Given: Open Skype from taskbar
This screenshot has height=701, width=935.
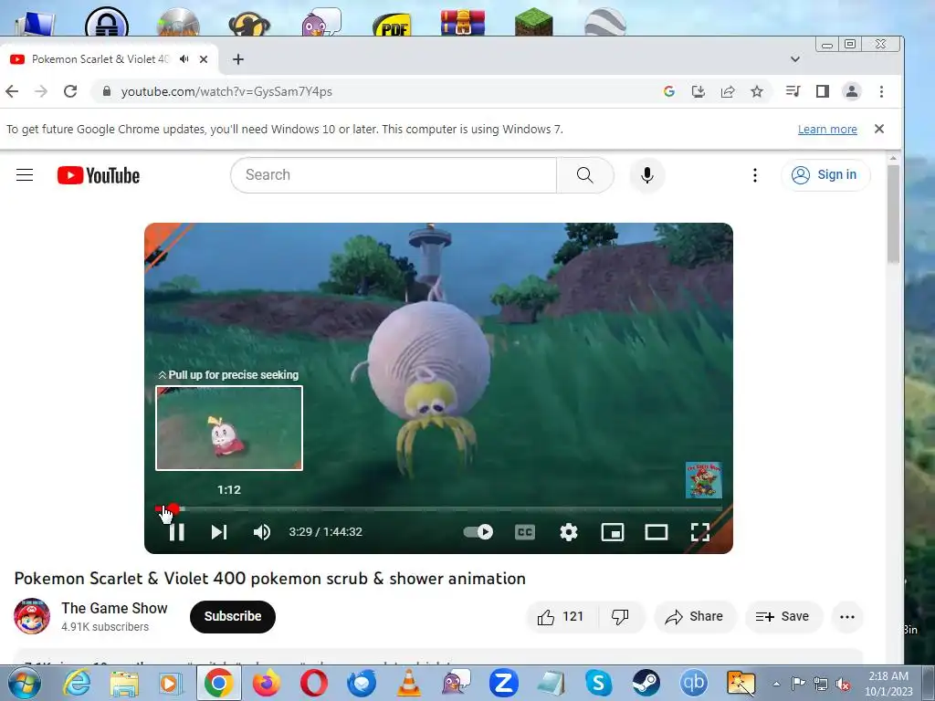Looking at the screenshot, I should coord(598,683).
